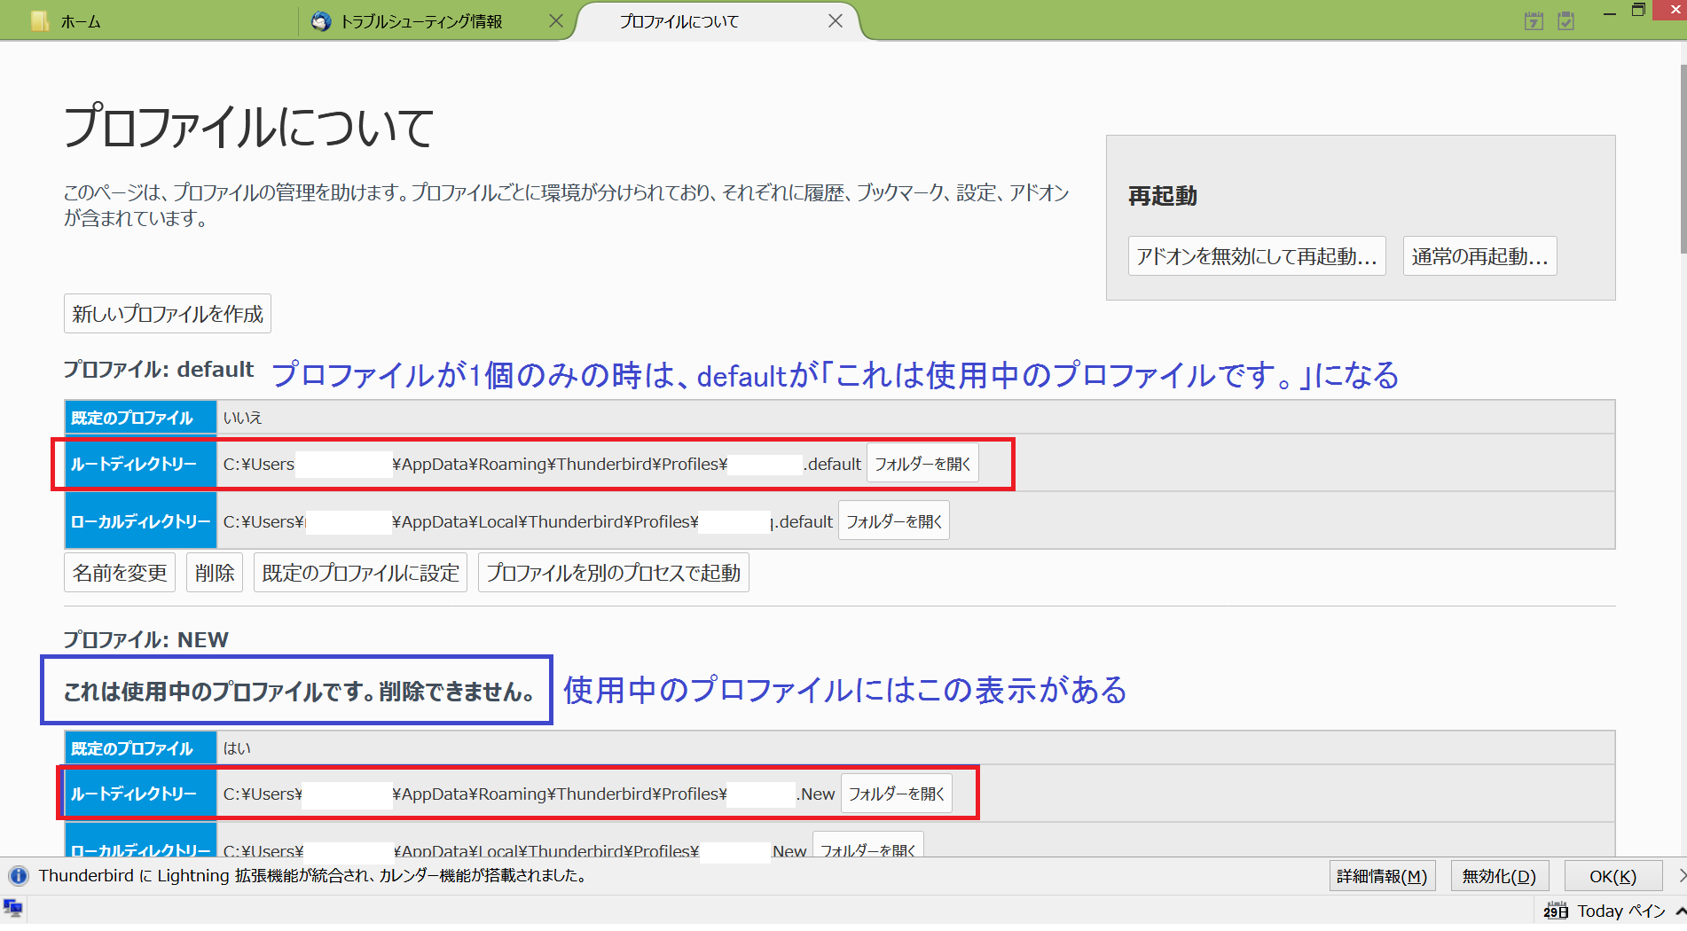Image resolution: width=1687 pixels, height=931 pixels.
Task: Set default profile as 既定のプロファイル
Action: coord(360,573)
